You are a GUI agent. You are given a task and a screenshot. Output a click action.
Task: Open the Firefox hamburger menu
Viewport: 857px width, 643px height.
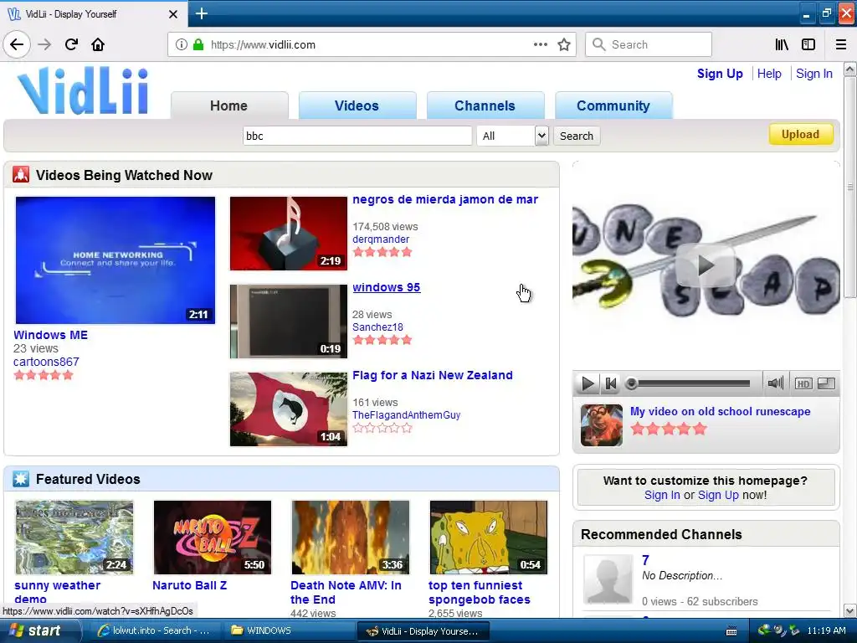(x=841, y=45)
